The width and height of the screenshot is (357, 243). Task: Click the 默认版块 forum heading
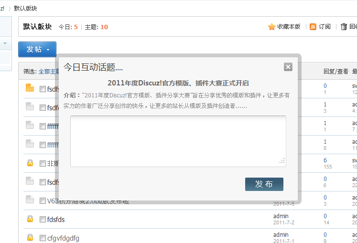[37, 27]
